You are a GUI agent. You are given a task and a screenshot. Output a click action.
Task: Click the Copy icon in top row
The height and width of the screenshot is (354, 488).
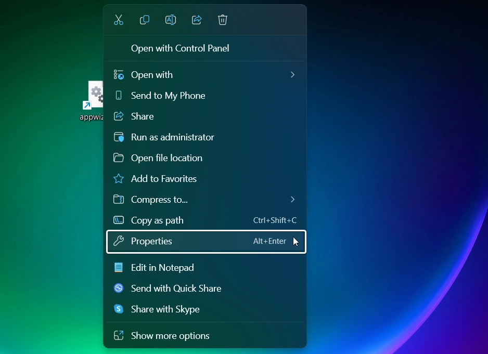(x=145, y=20)
